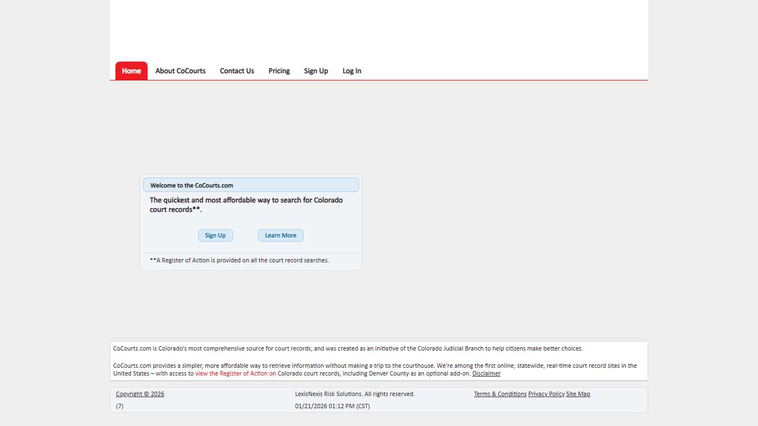The image size is (758, 426).
Task: Go to About CoCourts page
Action: click(x=180, y=71)
